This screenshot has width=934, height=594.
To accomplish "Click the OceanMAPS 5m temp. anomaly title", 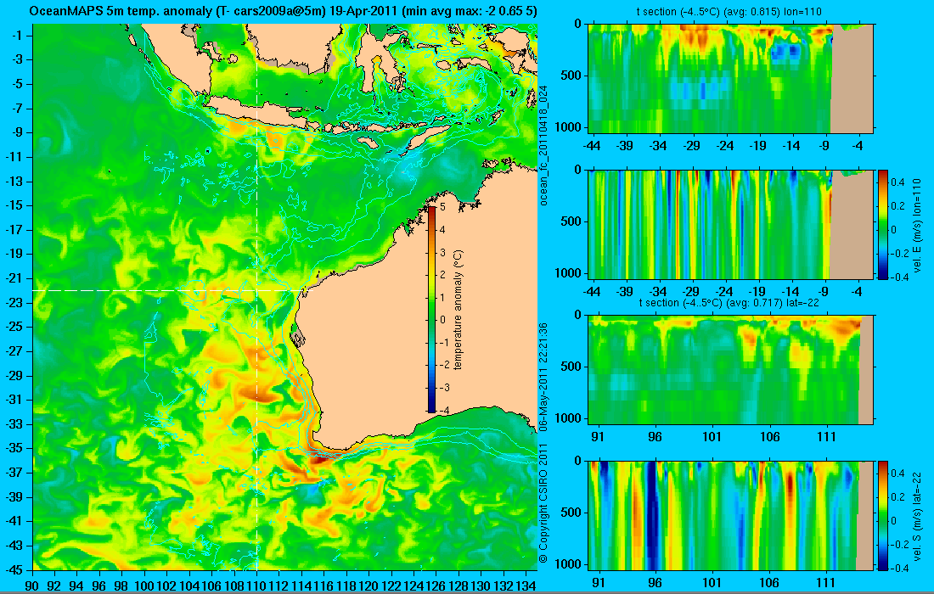I will [x=283, y=11].
